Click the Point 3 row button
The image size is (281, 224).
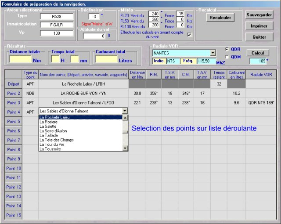coord(14,103)
